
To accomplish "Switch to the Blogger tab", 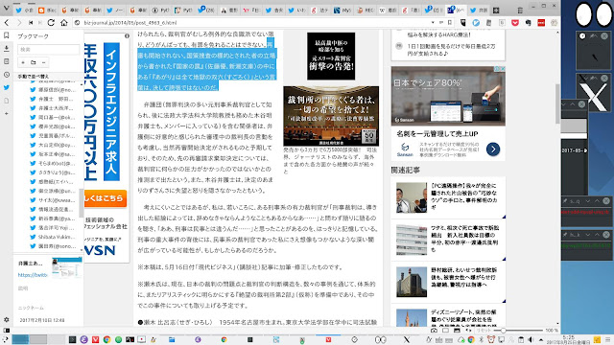I will coord(47,11).
